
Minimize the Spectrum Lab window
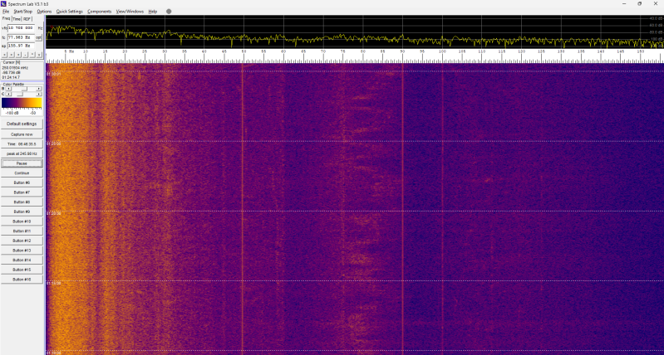pyautogui.click(x=625, y=3)
